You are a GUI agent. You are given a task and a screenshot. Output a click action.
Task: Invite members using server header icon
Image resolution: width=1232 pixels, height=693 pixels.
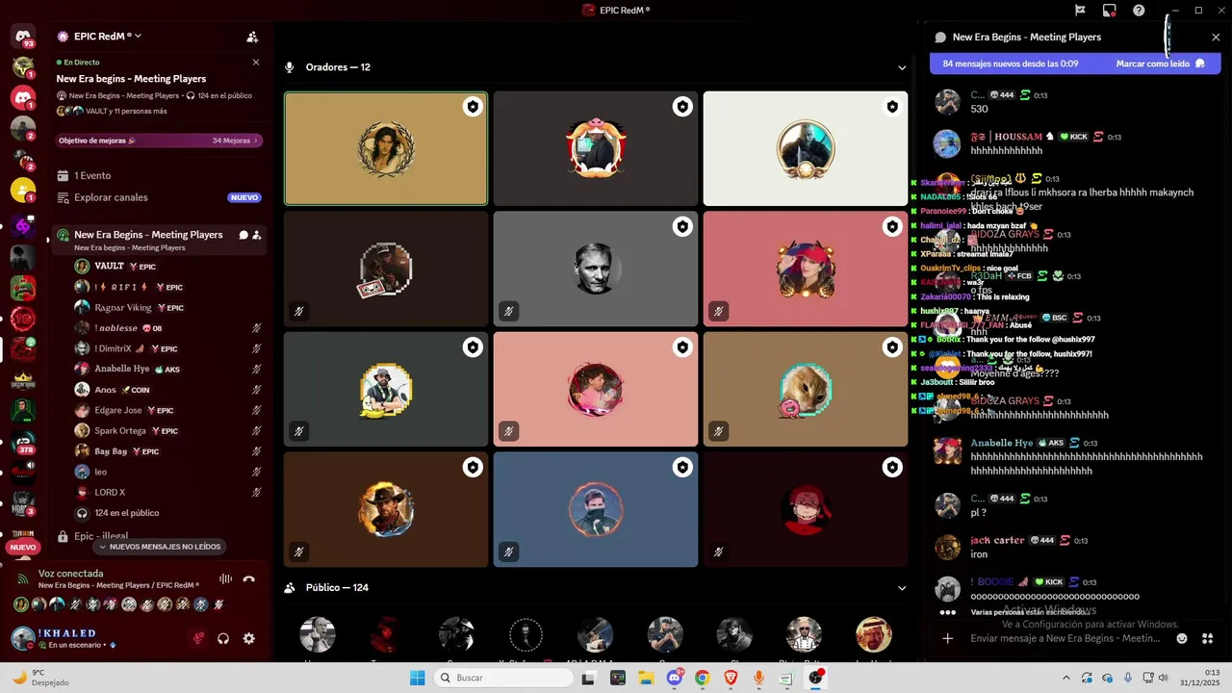click(x=252, y=37)
